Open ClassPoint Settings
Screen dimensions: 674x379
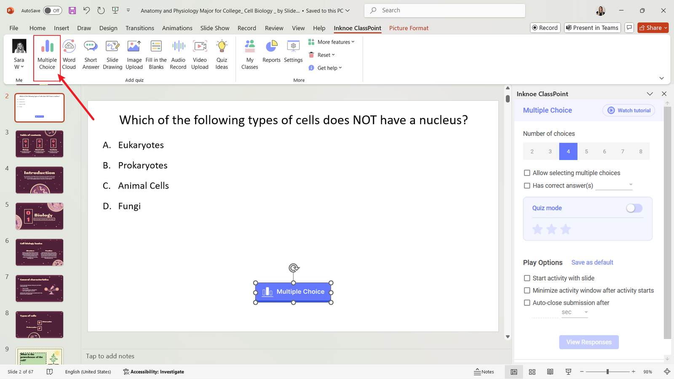point(293,51)
